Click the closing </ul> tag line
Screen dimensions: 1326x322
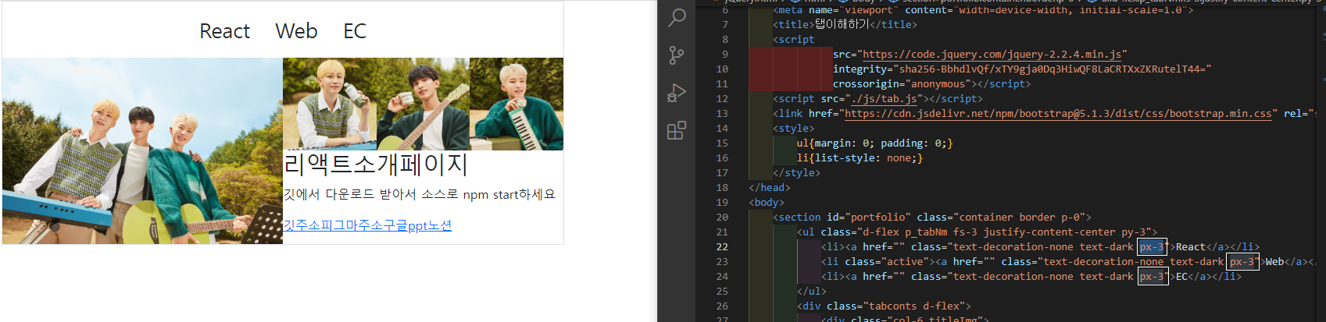coord(812,291)
